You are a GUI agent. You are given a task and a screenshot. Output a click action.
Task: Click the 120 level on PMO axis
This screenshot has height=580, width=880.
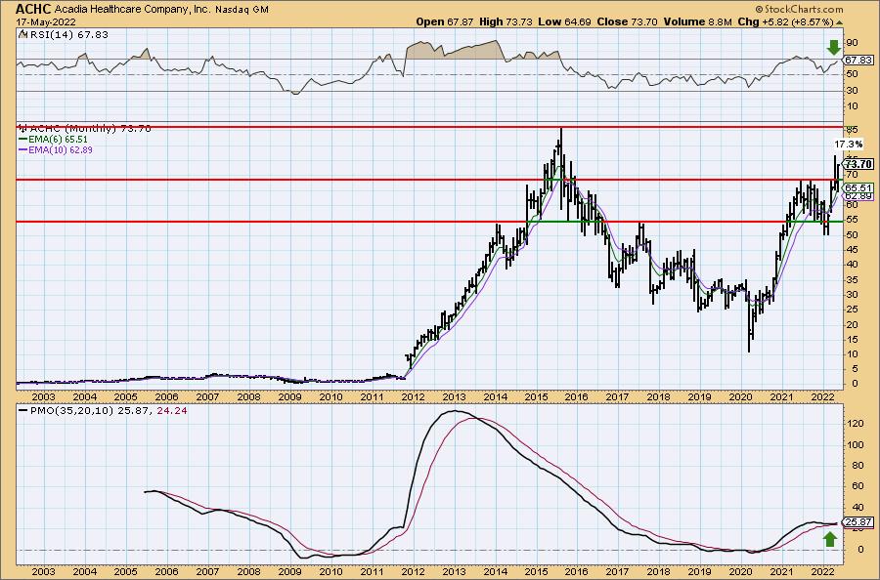[x=854, y=424]
